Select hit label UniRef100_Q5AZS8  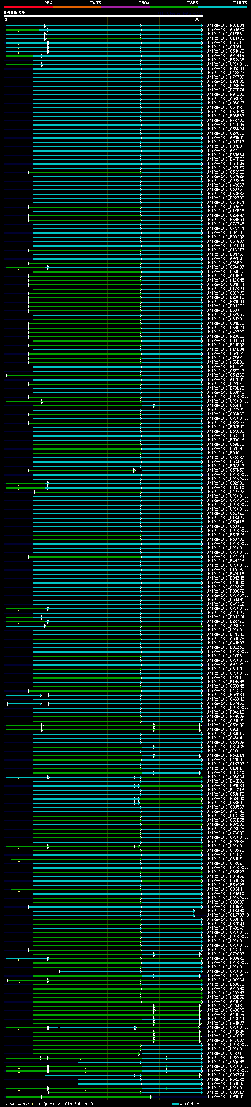point(225,375)
